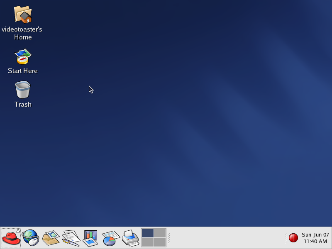The height and width of the screenshot is (249, 332).
Task: Open videotoaster's Home folder icon
Action: point(23,15)
